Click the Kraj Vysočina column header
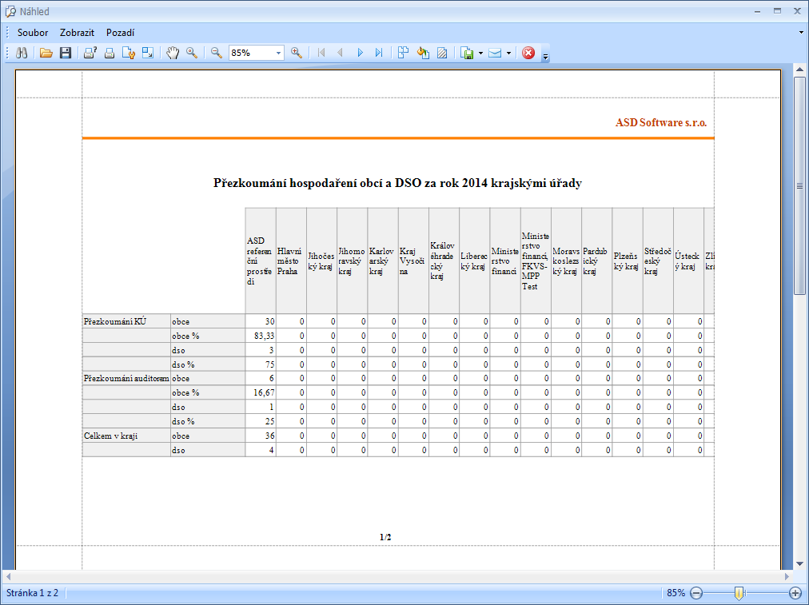The image size is (809, 605). click(413, 261)
